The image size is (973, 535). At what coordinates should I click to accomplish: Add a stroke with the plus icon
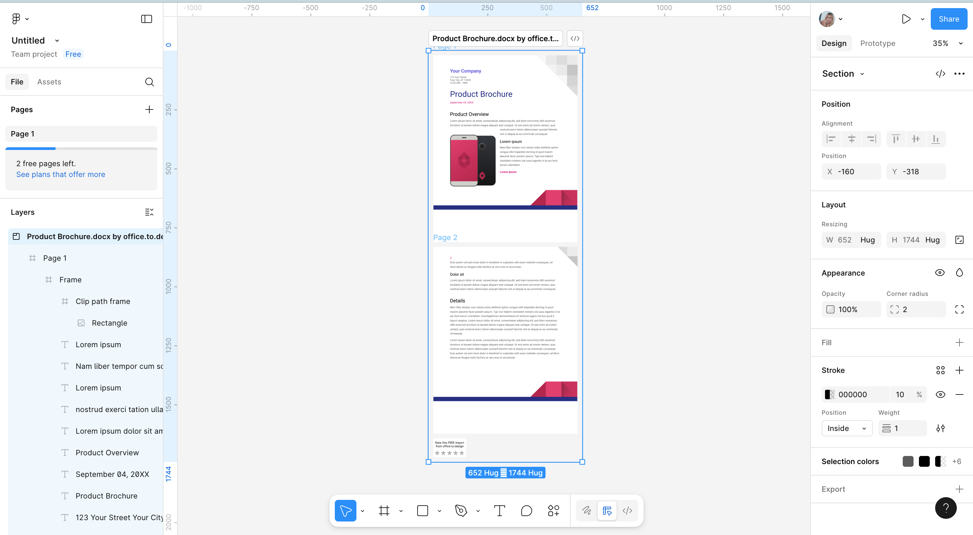point(959,370)
